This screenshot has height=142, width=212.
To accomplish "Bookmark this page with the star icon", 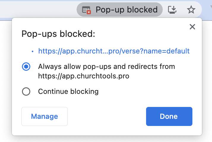I will 191,10.
